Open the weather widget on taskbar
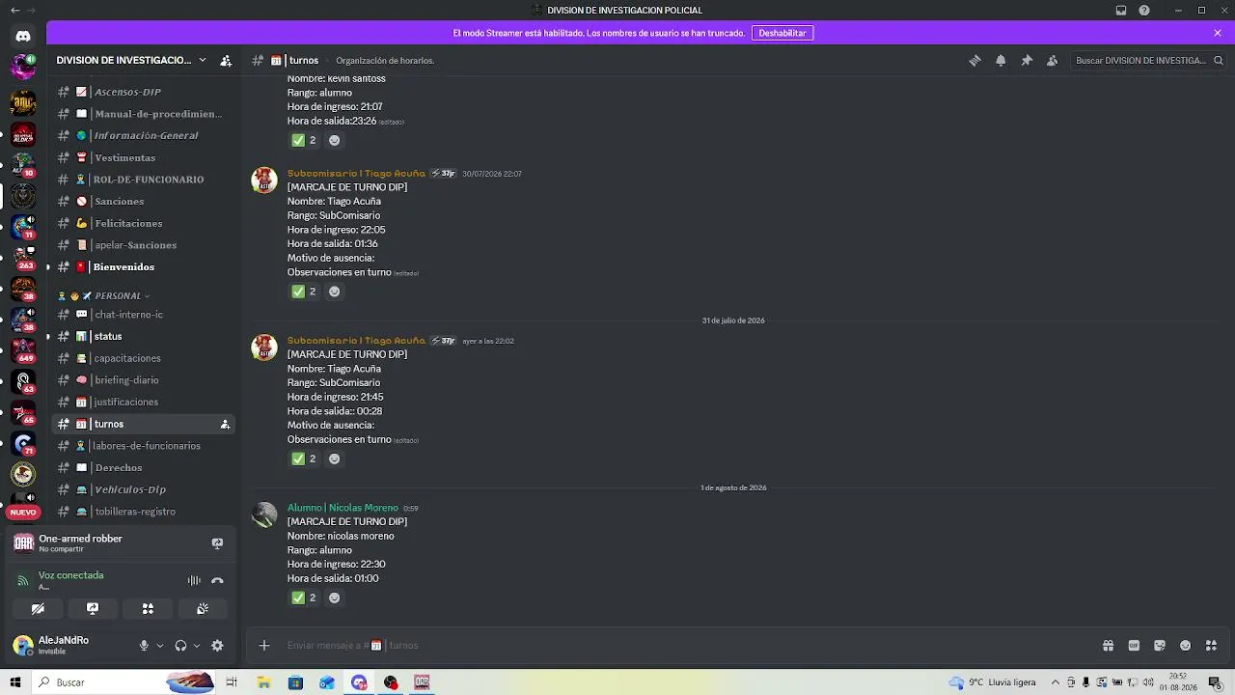Image resolution: width=1235 pixels, height=695 pixels. (993, 682)
